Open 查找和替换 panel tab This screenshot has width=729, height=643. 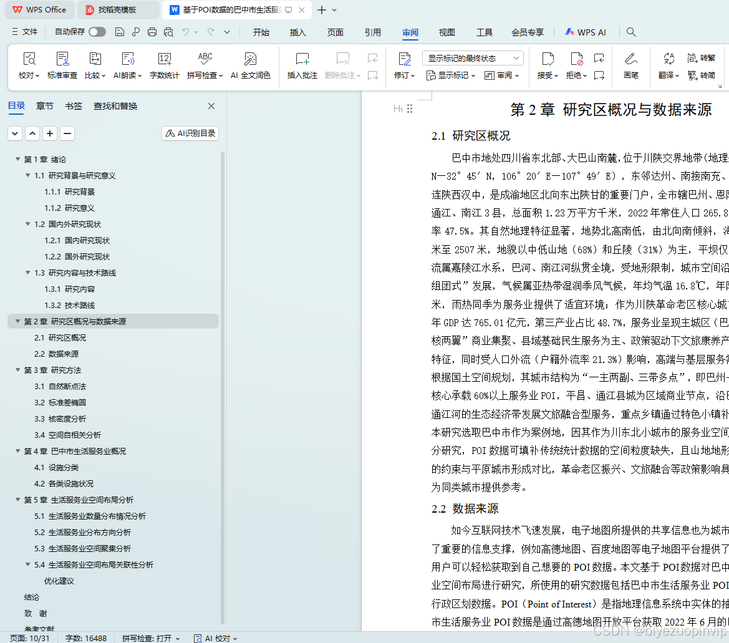pos(115,106)
